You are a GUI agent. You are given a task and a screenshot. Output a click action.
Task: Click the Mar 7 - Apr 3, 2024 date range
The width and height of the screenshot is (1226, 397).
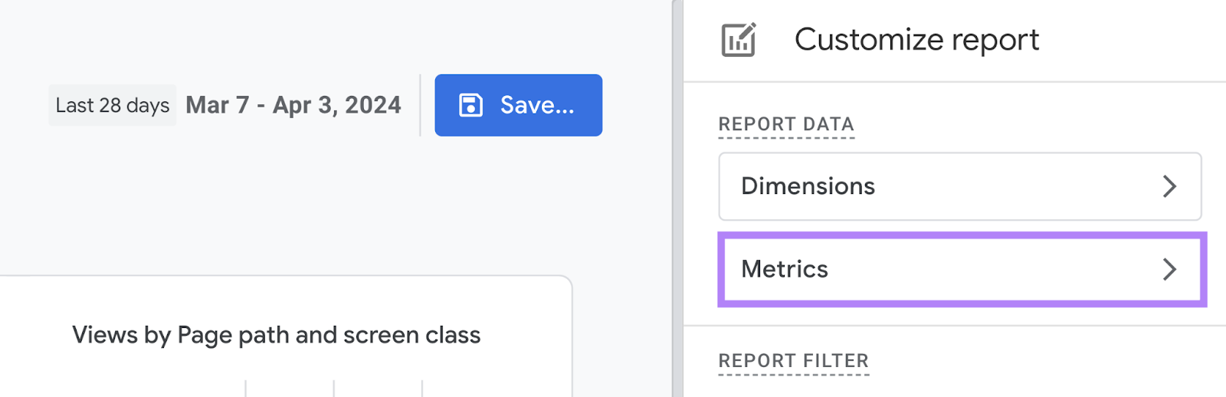coord(293,105)
